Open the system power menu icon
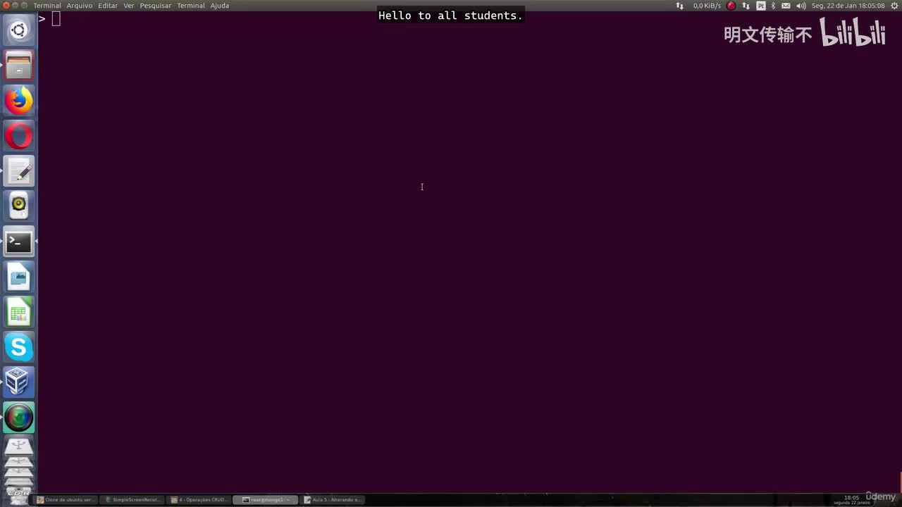This screenshot has height=507, width=902. 895,6
